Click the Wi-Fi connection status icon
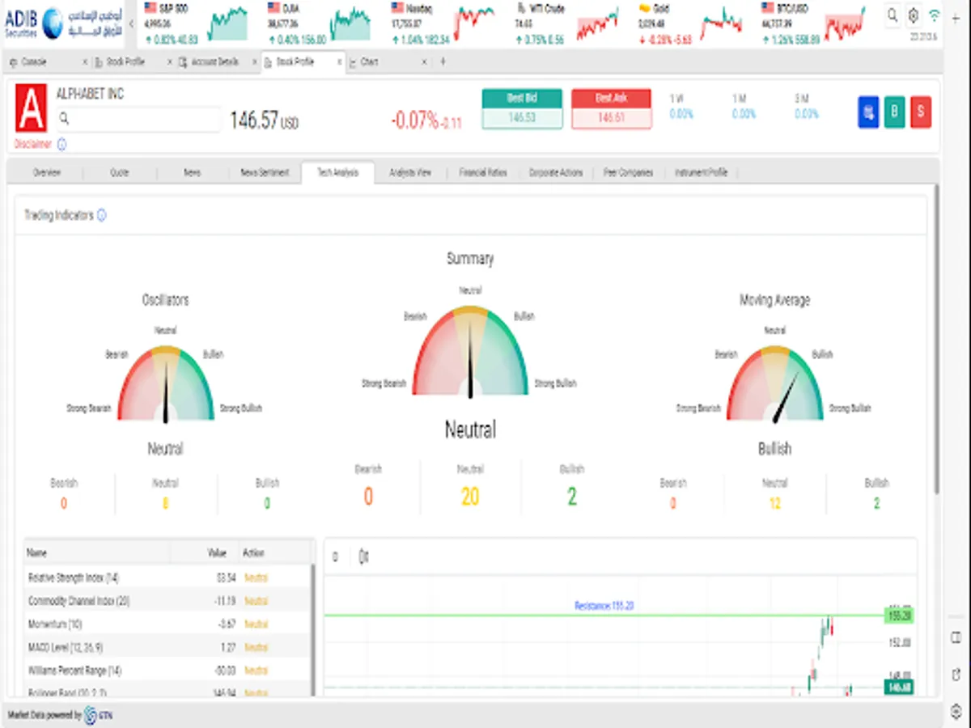 click(932, 13)
